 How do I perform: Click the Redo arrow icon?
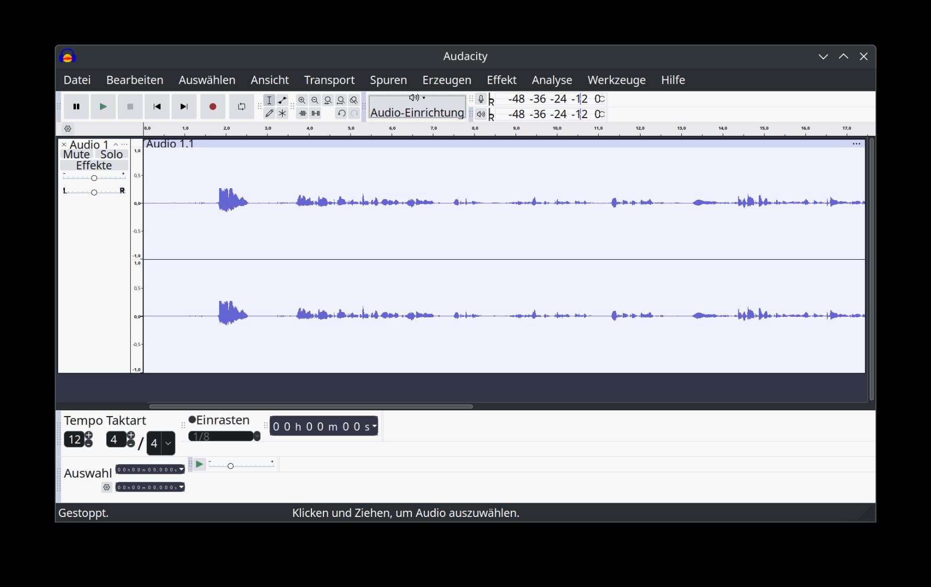point(354,113)
